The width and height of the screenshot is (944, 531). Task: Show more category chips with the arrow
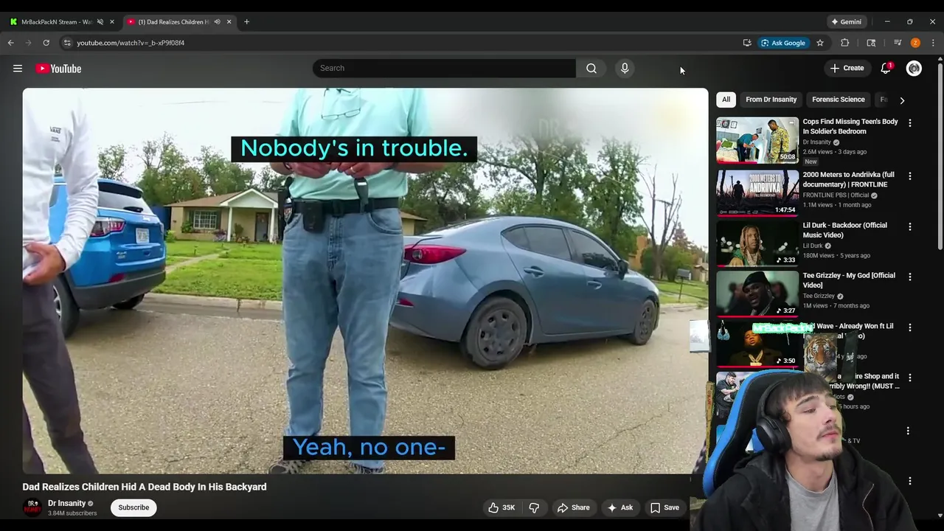pos(902,100)
